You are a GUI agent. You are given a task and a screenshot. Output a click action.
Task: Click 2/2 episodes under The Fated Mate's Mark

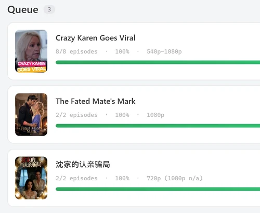(x=76, y=115)
